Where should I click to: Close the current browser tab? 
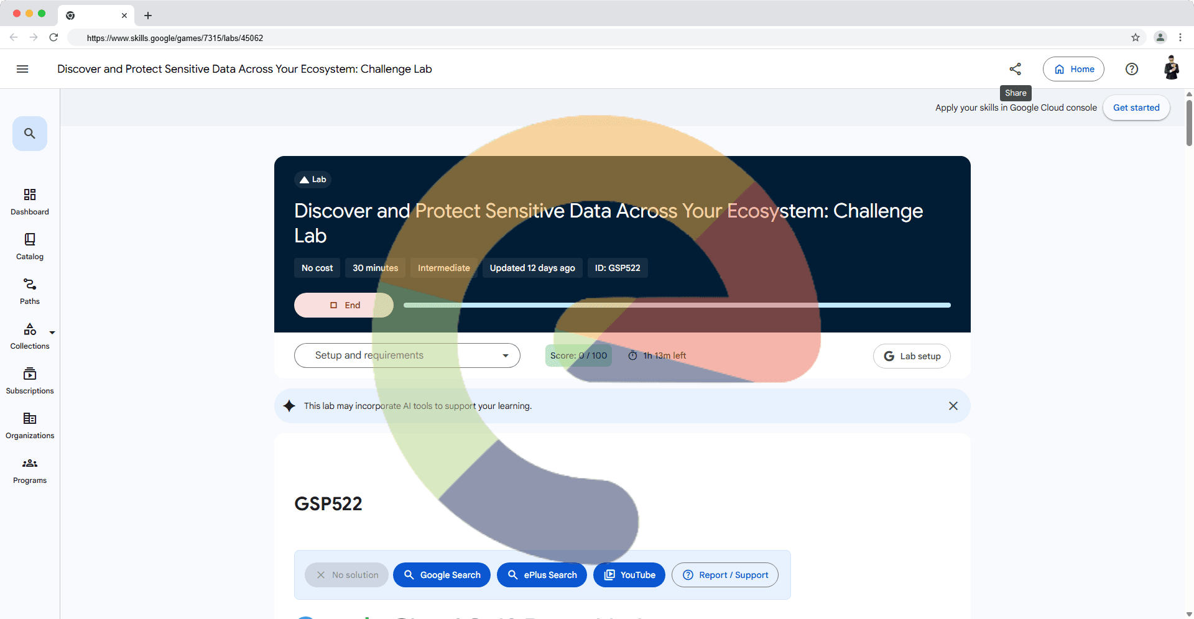pos(124,16)
